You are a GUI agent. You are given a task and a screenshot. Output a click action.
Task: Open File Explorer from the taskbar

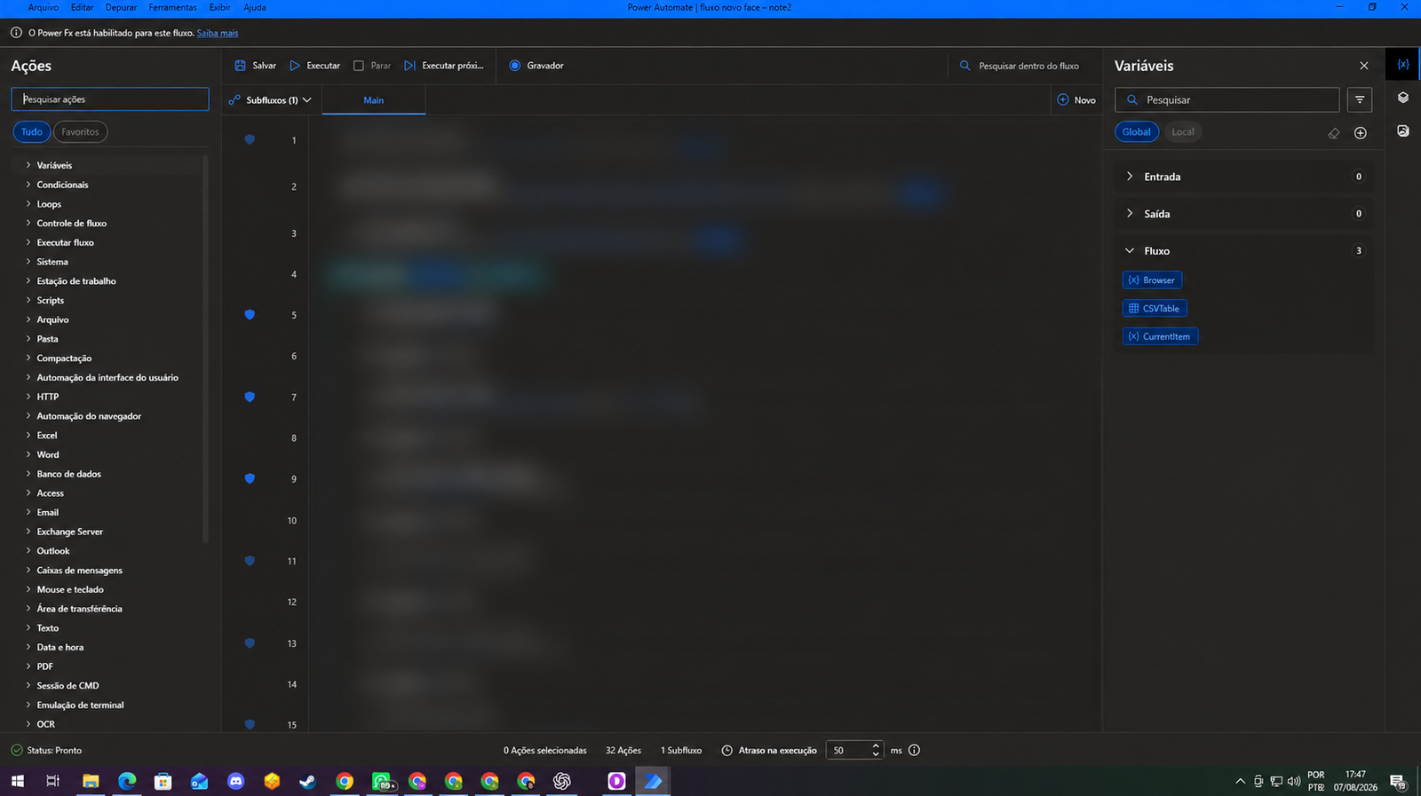pos(91,782)
